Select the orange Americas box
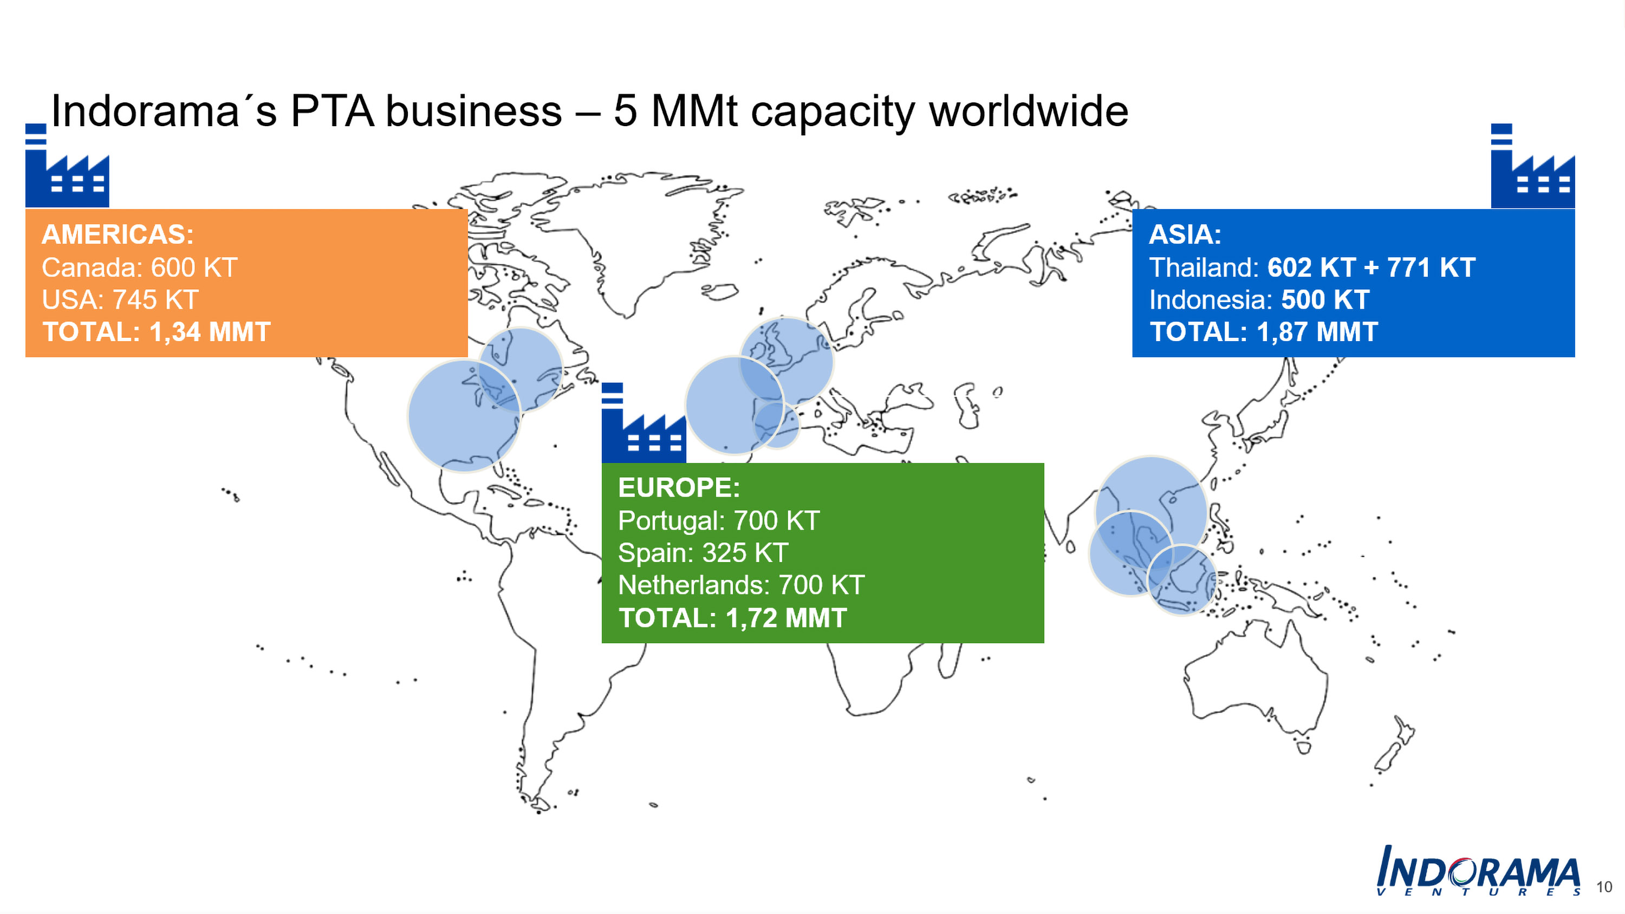This screenshot has height=914, width=1625. [353, 283]
